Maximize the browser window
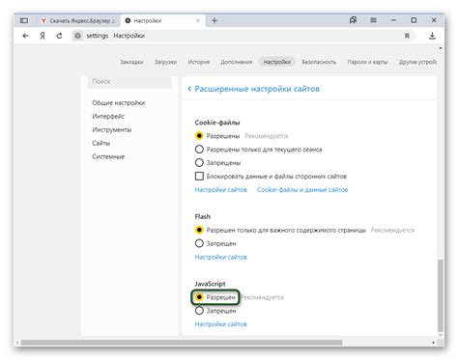This screenshot has height=360, width=458. 414,20
